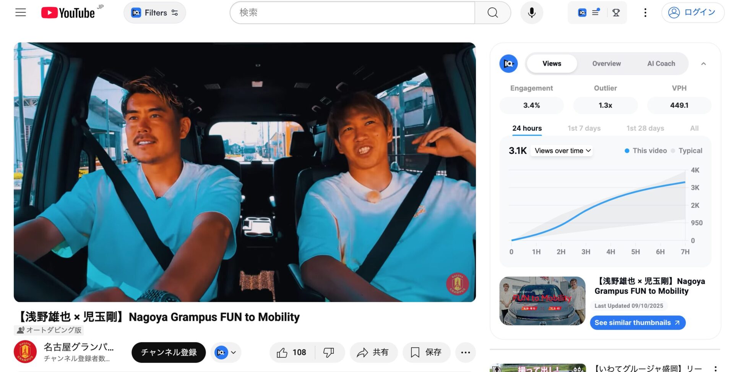Click the 3.1K views total
Screen dimensions: 734x372
point(518,151)
